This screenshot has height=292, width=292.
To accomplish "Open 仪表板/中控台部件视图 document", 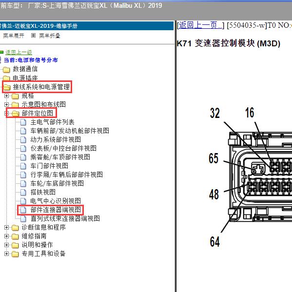I will (63, 148).
